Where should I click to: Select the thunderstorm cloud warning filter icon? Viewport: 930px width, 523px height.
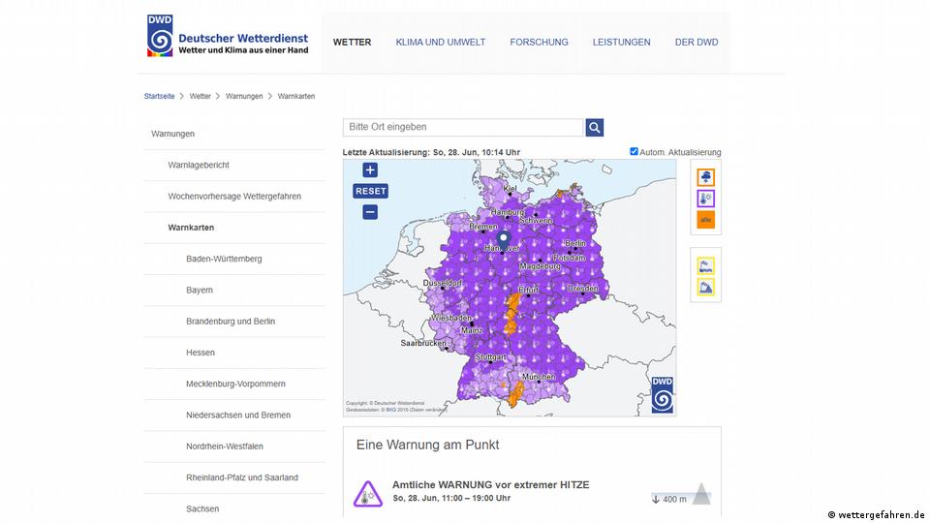tap(705, 177)
